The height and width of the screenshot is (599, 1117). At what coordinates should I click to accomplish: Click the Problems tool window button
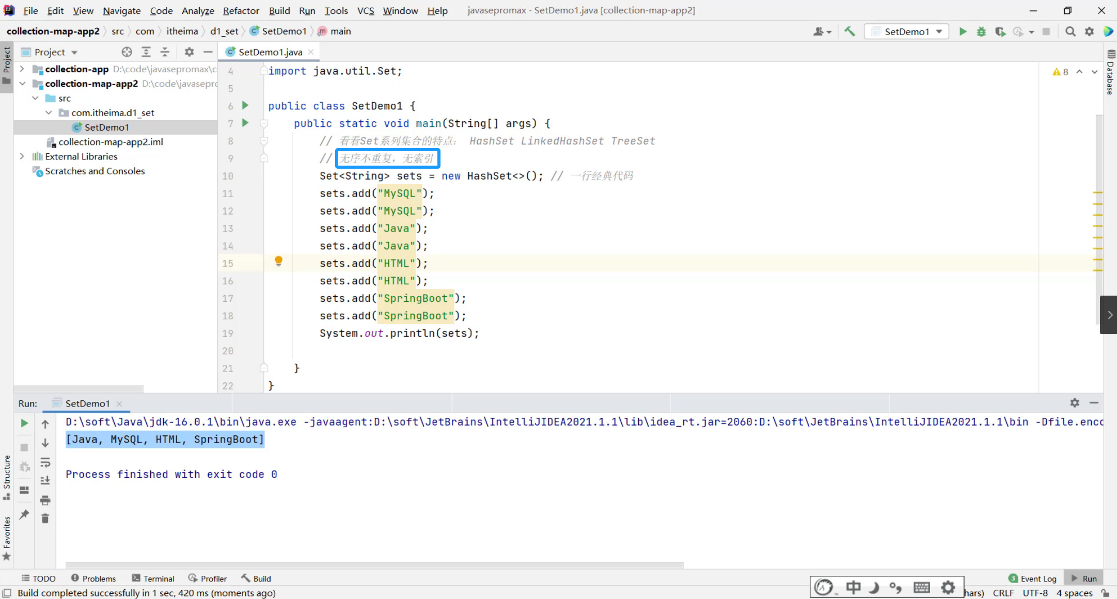(93, 578)
